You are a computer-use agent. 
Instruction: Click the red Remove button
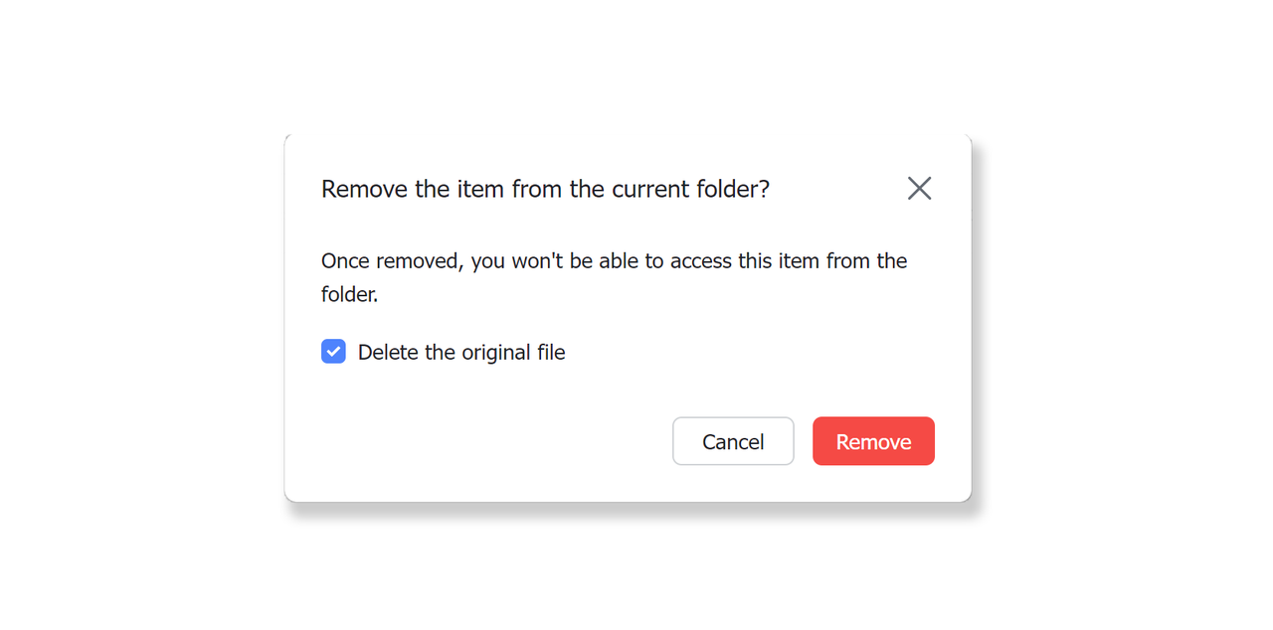click(873, 441)
